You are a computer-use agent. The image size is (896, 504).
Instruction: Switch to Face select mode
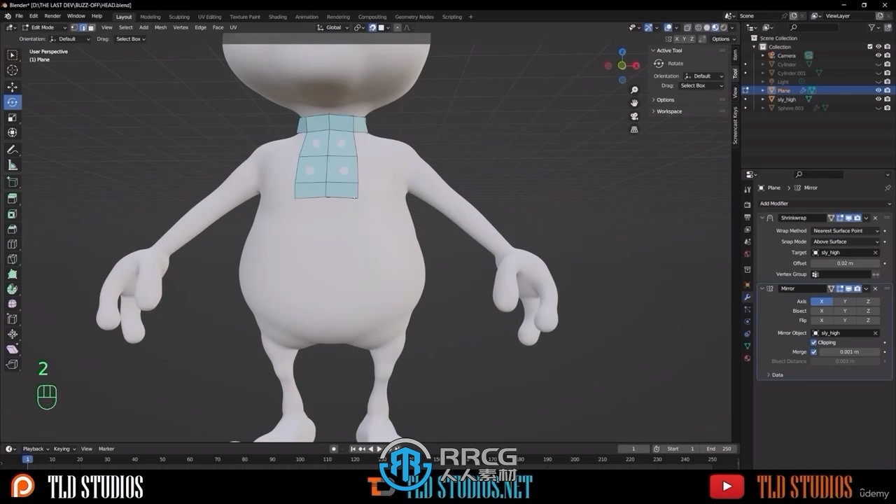(x=91, y=27)
